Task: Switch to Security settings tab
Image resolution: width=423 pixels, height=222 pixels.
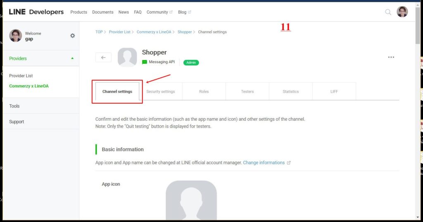Action: (161, 91)
